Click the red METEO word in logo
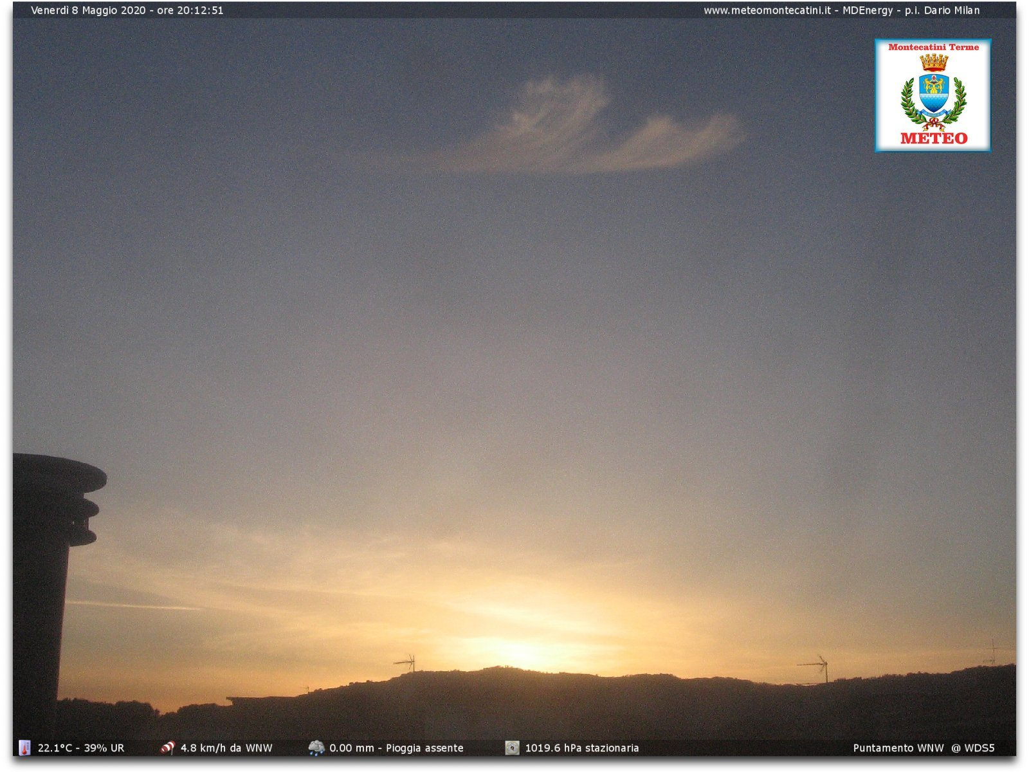The width and height of the screenshot is (1029, 772). tap(934, 138)
